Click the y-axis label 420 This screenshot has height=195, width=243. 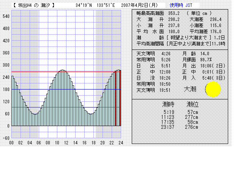pyautogui.click(x=6, y=41)
